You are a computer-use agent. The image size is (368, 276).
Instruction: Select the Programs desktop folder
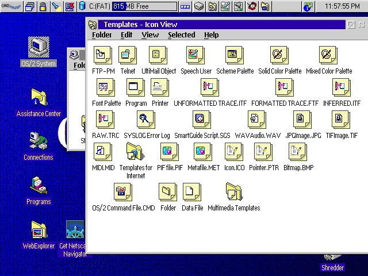pos(39,185)
